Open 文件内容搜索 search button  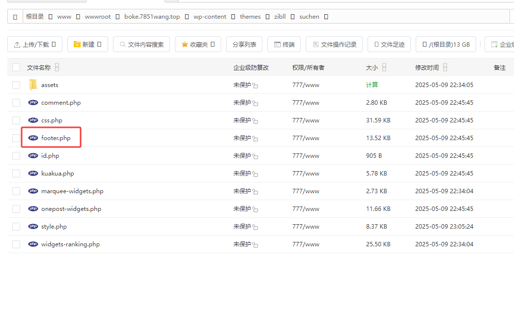pyautogui.click(x=142, y=45)
